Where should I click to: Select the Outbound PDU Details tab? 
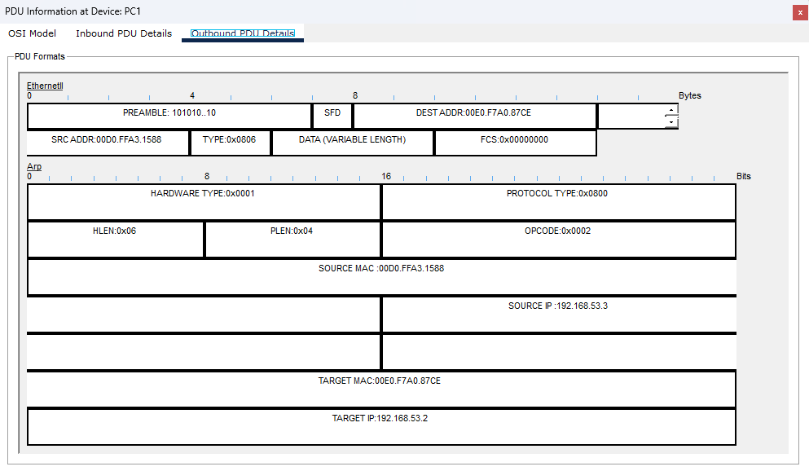pyautogui.click(x=243, y=33)
